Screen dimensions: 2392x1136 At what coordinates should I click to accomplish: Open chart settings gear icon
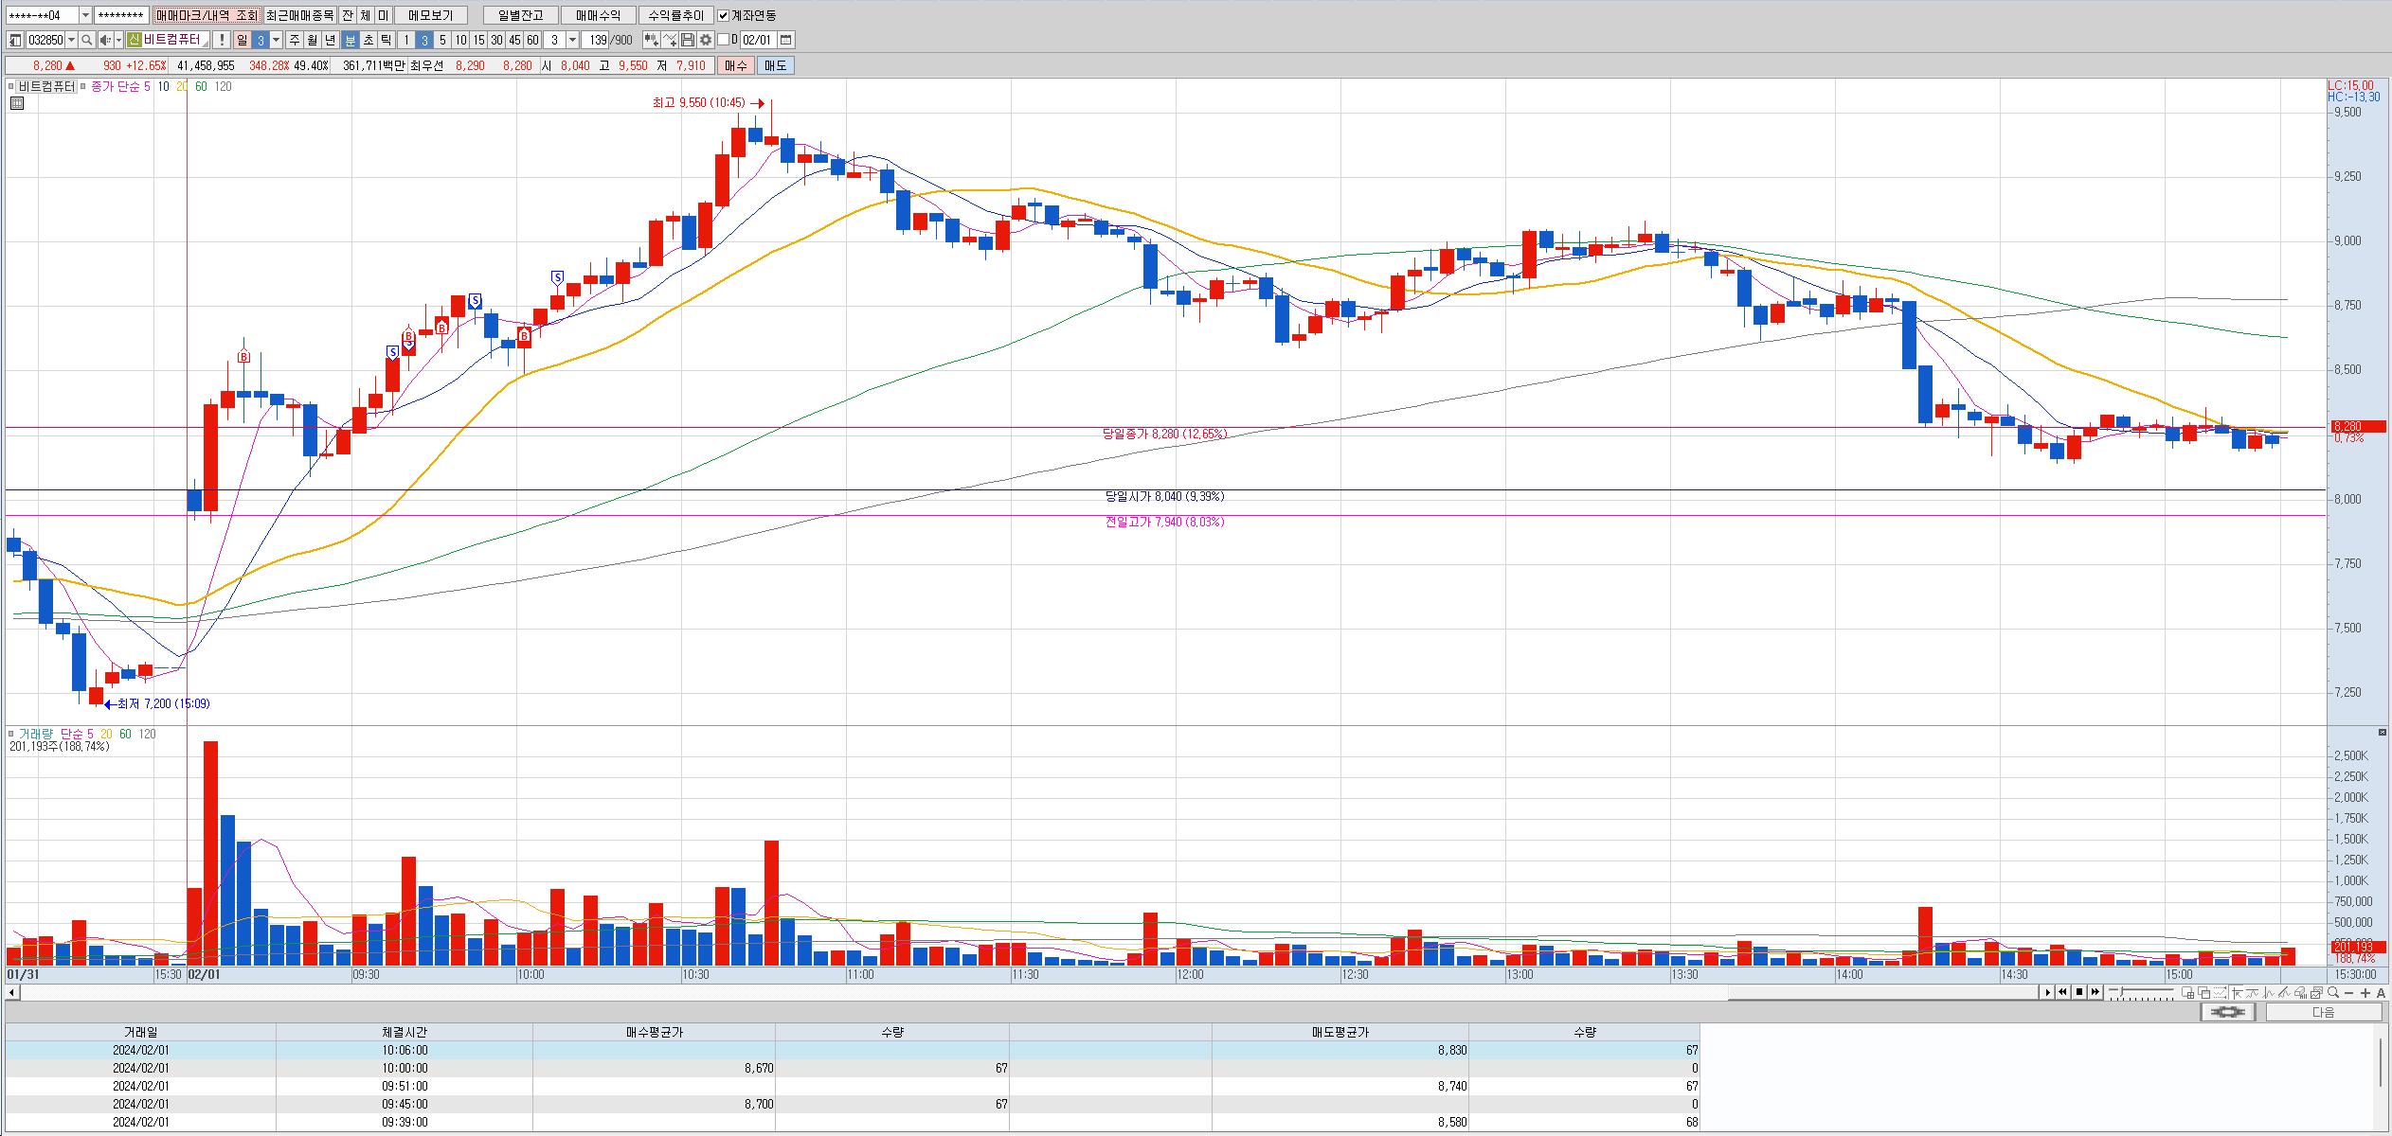pyautogui.click(x=706, y=40)
